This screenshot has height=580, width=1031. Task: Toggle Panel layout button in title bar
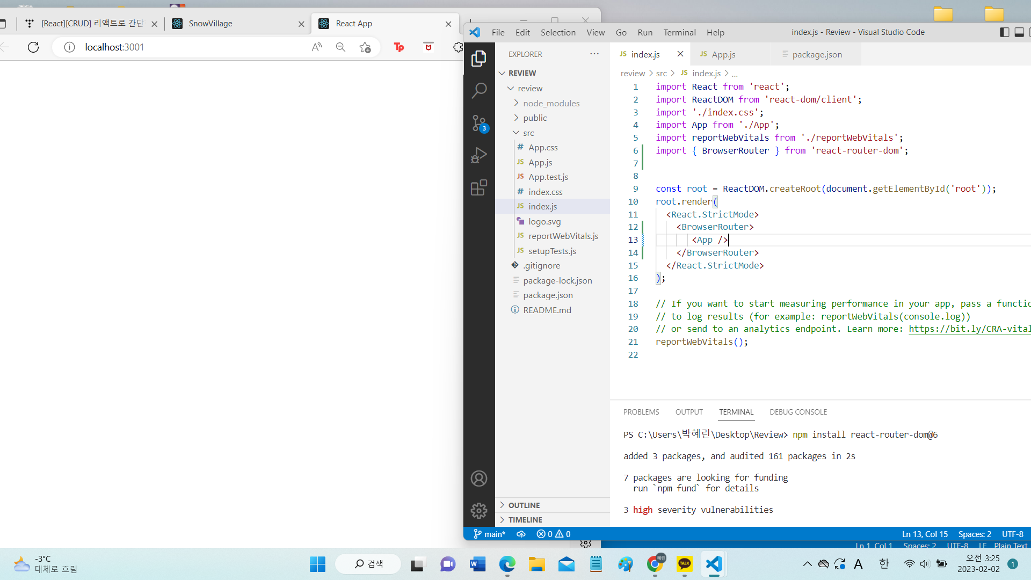coord(1019,32)
